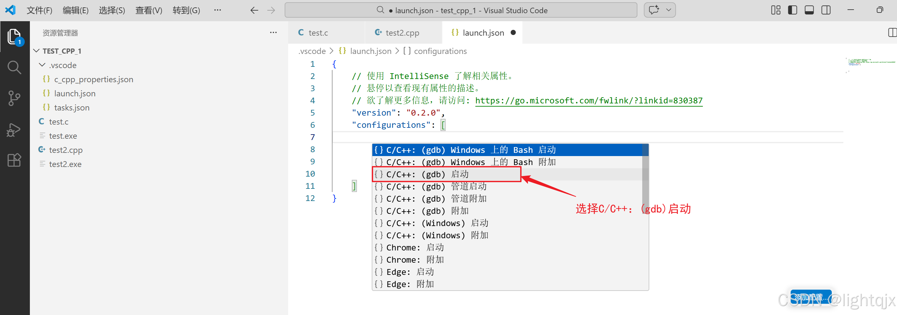Split the editor to the right

(892, 32)
